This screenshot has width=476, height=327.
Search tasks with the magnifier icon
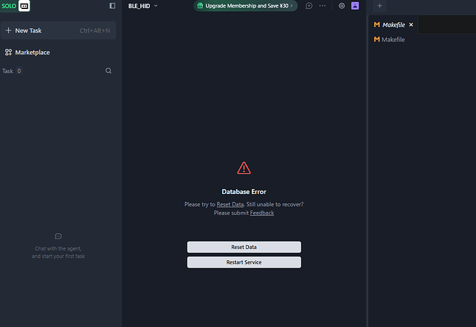tap(108, 71)
